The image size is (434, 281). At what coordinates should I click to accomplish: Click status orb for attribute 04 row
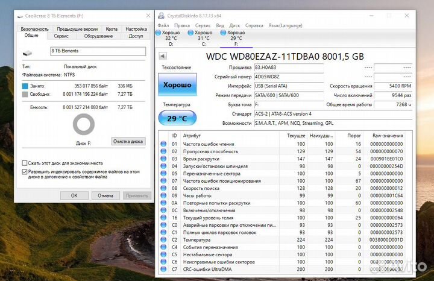click(163, 166)
